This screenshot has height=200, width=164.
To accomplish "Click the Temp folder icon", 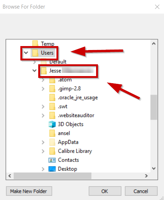I will (x=35, y=44).
